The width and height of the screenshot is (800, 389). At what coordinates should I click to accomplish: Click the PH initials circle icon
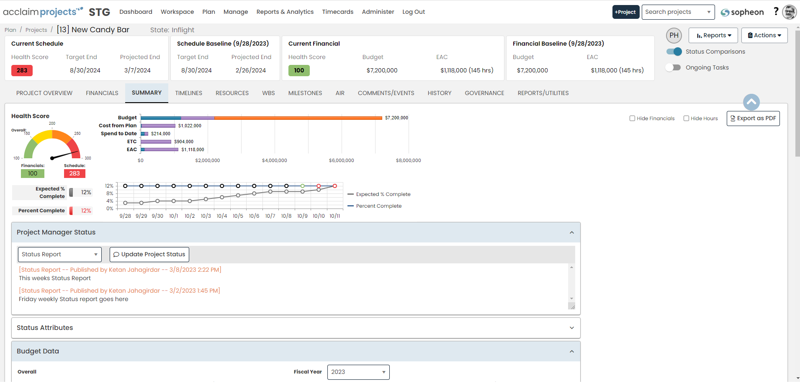[674, 36]
